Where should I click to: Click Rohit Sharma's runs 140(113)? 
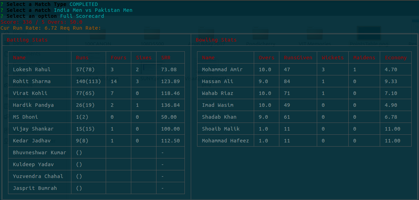[89, 81]
